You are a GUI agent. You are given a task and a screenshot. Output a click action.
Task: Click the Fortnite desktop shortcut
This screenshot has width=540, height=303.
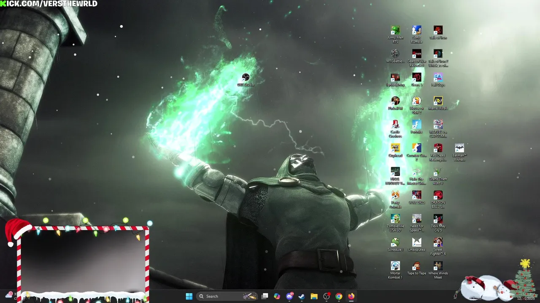(416, 127)
